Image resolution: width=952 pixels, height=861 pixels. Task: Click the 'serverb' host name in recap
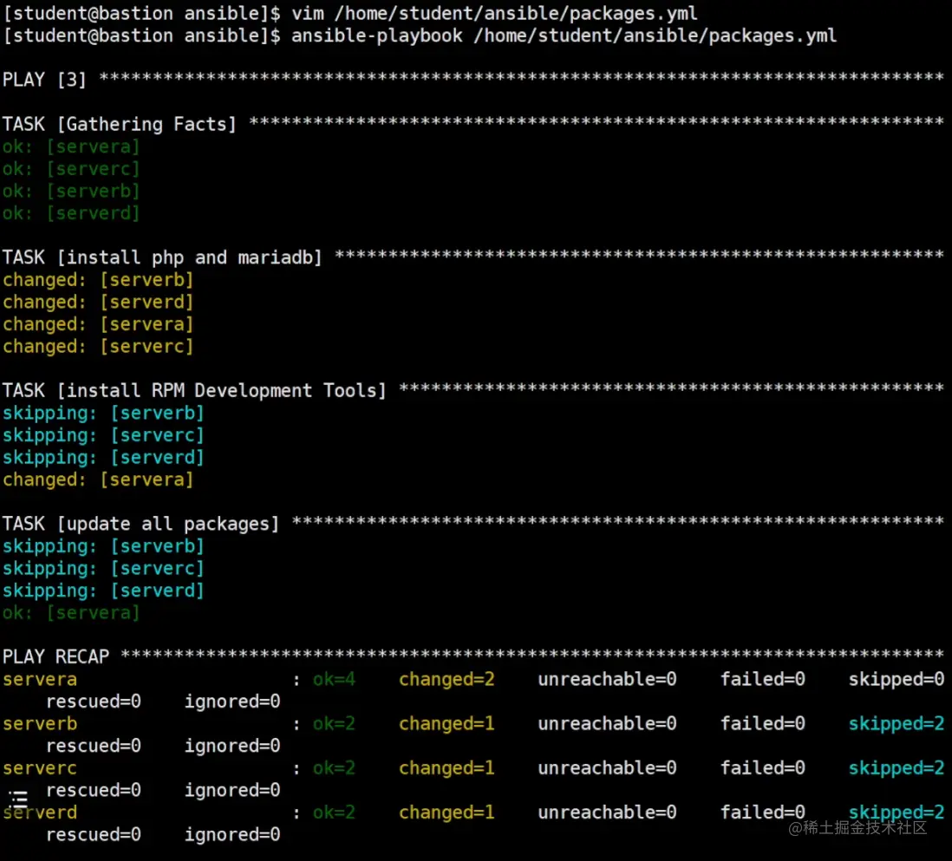pos(40,724)
